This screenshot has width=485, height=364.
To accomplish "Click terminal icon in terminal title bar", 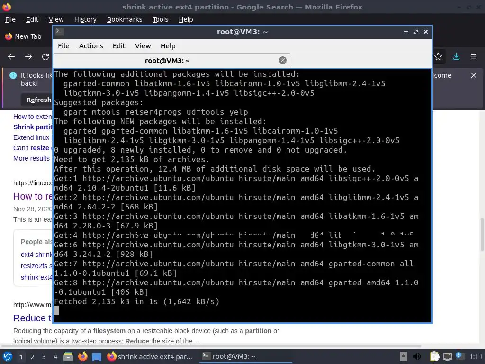I will (60, 32).
